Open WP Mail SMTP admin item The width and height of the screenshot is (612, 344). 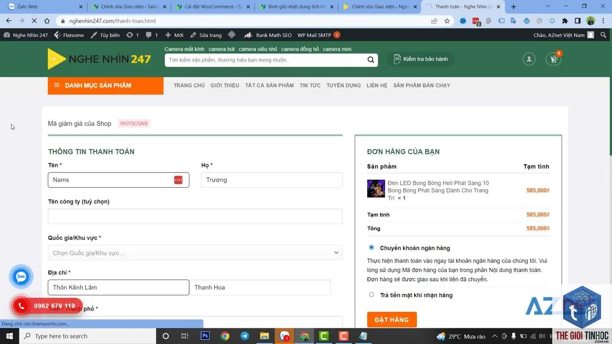point(318,35)
